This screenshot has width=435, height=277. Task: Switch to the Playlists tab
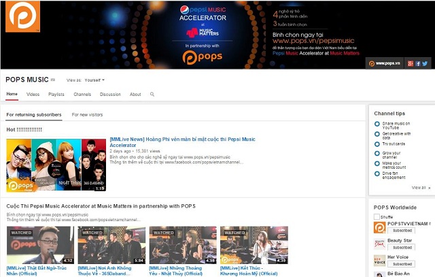click(x=56, y=94)
